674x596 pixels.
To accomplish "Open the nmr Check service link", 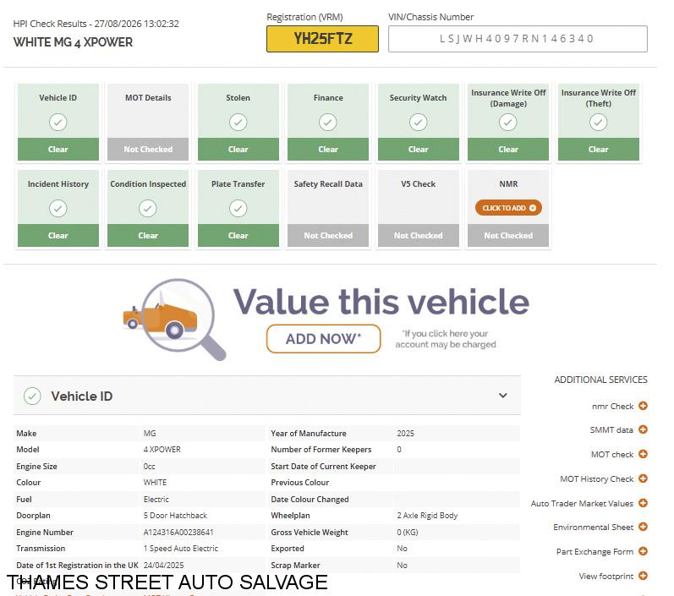I will [x=612, y=406].
